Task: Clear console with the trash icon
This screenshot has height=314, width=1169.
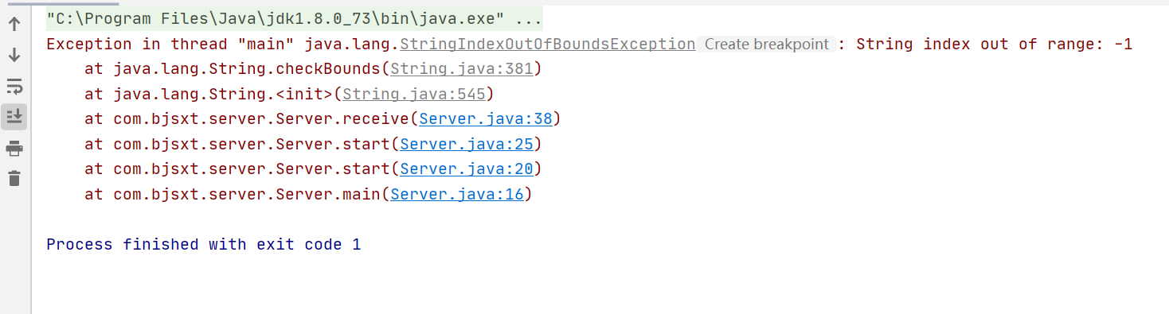Action: (14, 178)
